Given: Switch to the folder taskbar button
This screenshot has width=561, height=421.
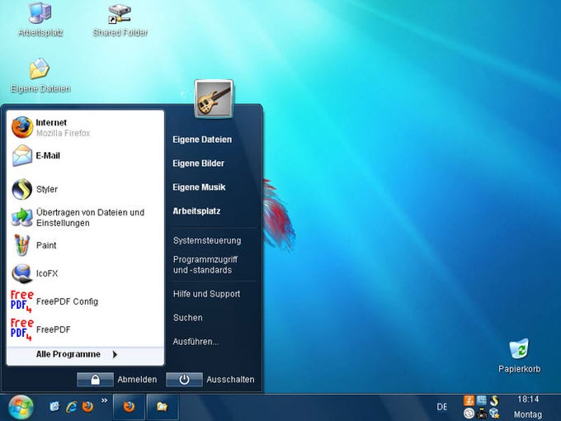Looking at the screenshot, I should point(163,407).
